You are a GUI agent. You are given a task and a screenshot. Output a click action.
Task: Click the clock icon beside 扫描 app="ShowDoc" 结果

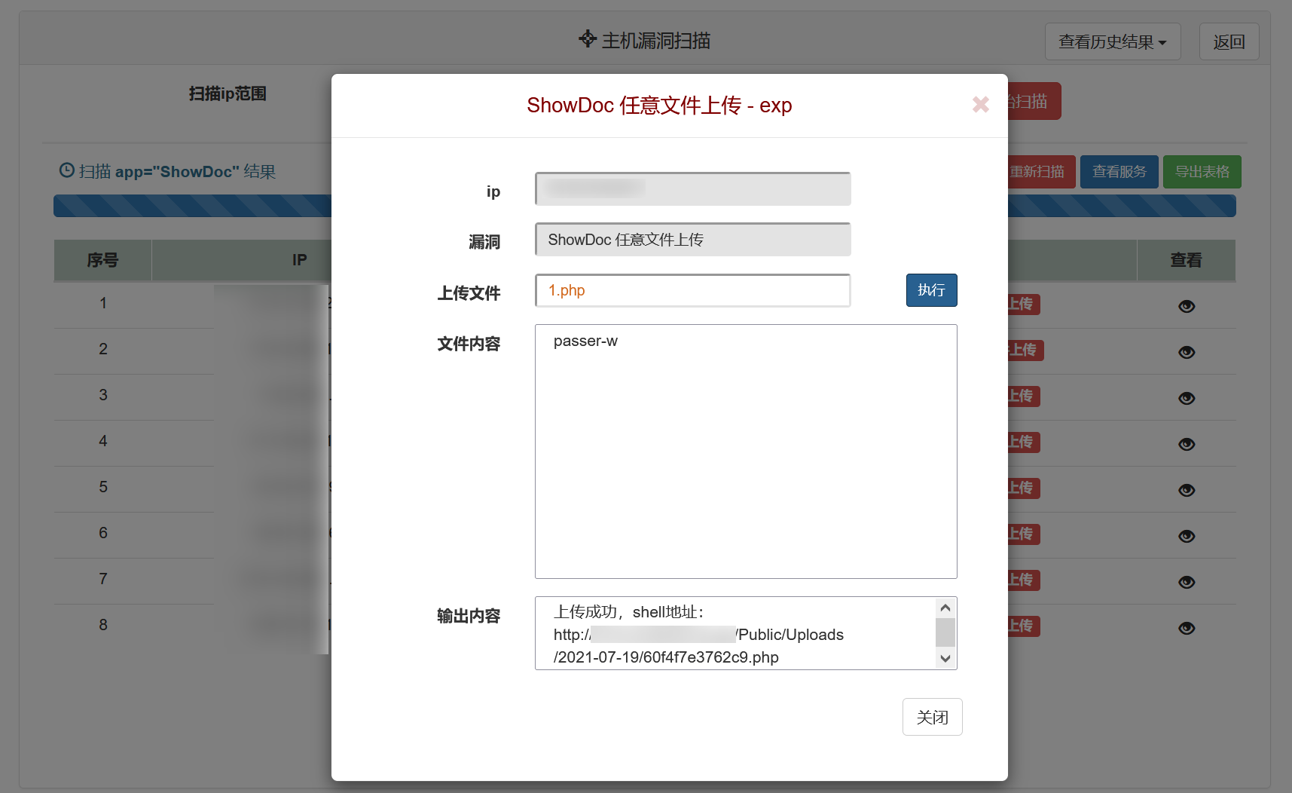coord(66,170)
